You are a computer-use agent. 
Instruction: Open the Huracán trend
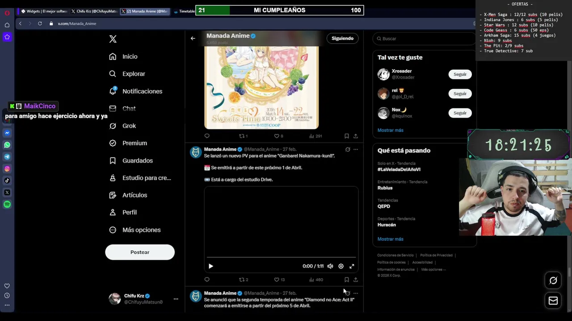[x=387, y=225]
